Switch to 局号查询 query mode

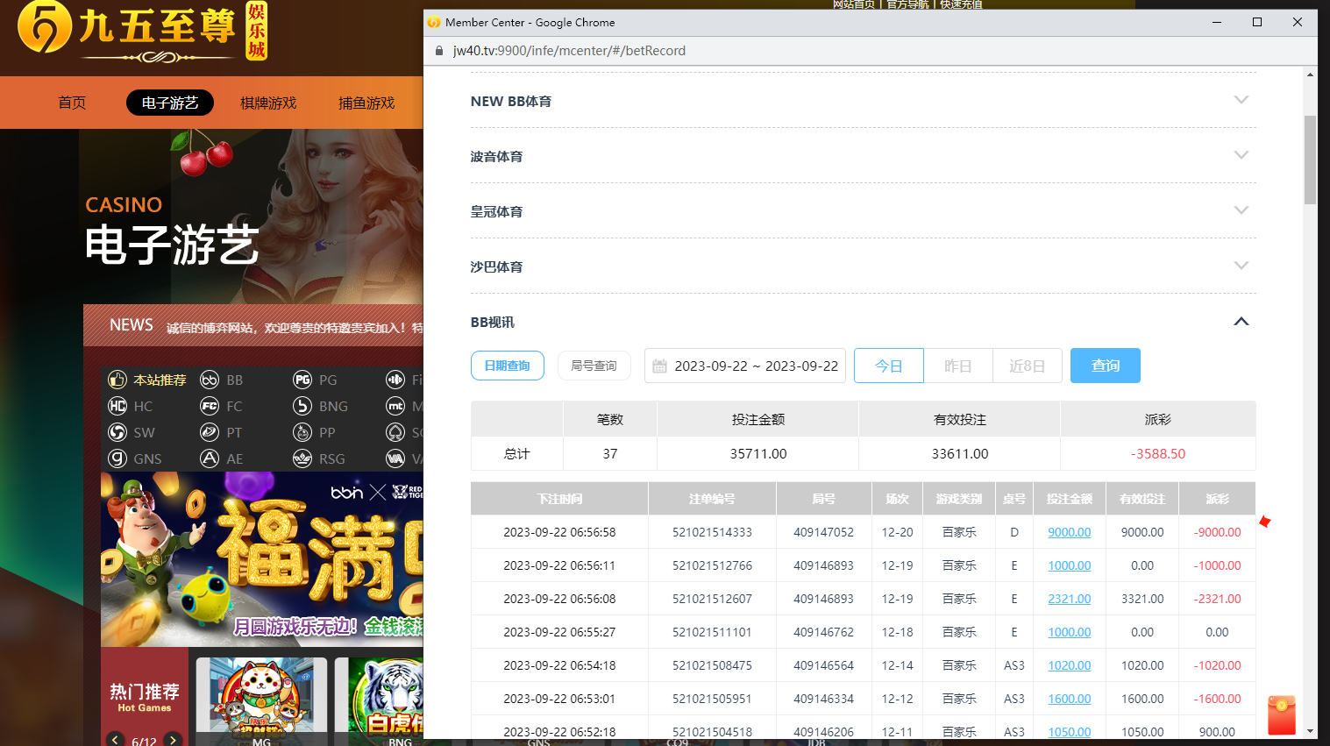pos(594,366)
